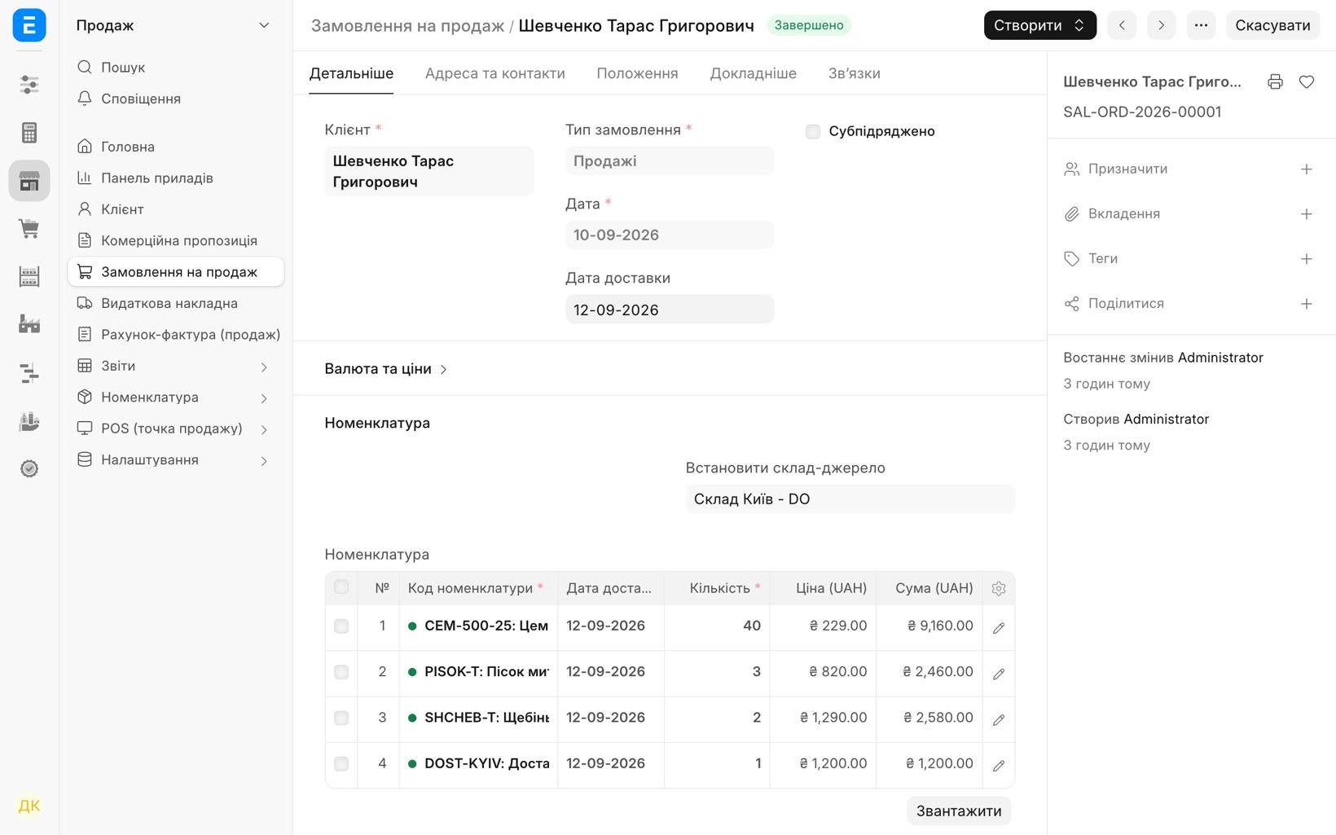Image resolution: width=1336 pixels, height=835 pixels.
Task: Check the PISOK-T row checkbox
Action: (341, 672)
